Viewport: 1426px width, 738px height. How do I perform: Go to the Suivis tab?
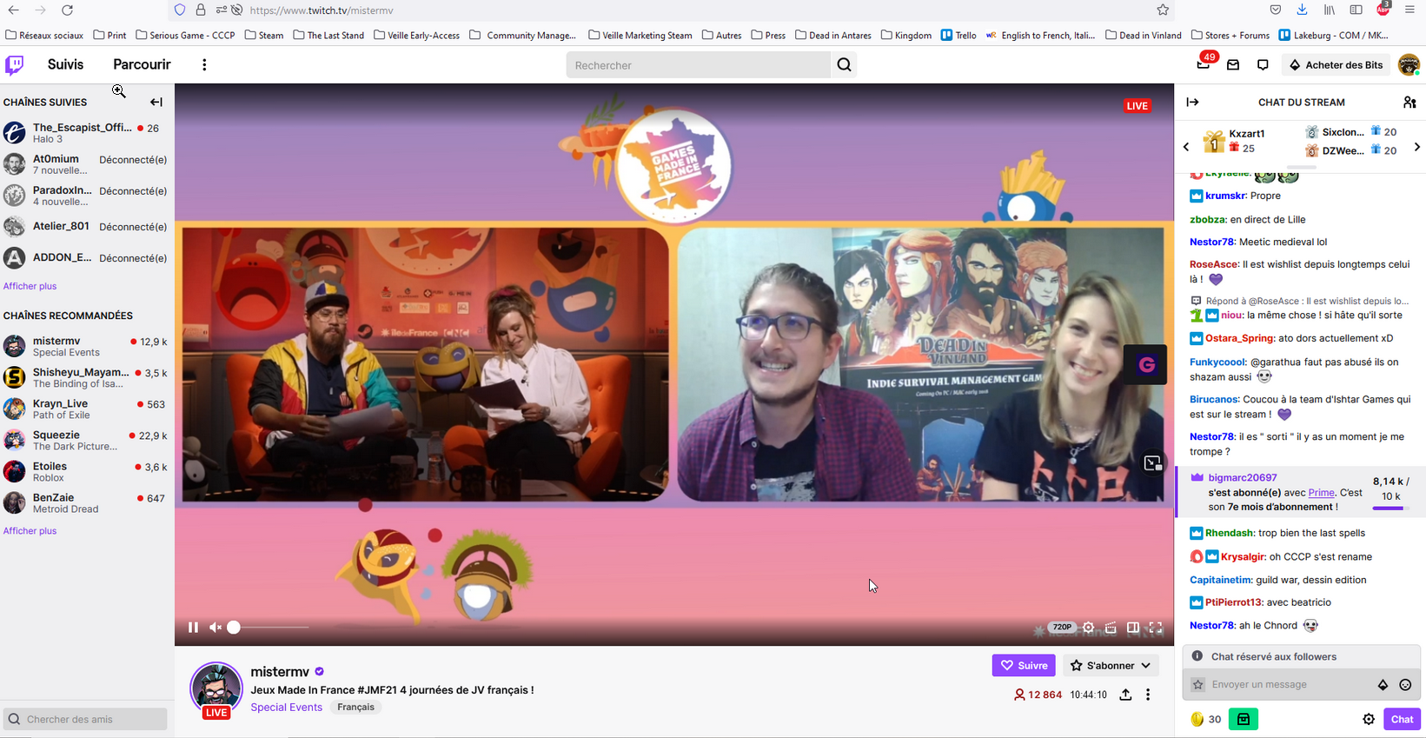pyautogui.click(x=66, y=65)
